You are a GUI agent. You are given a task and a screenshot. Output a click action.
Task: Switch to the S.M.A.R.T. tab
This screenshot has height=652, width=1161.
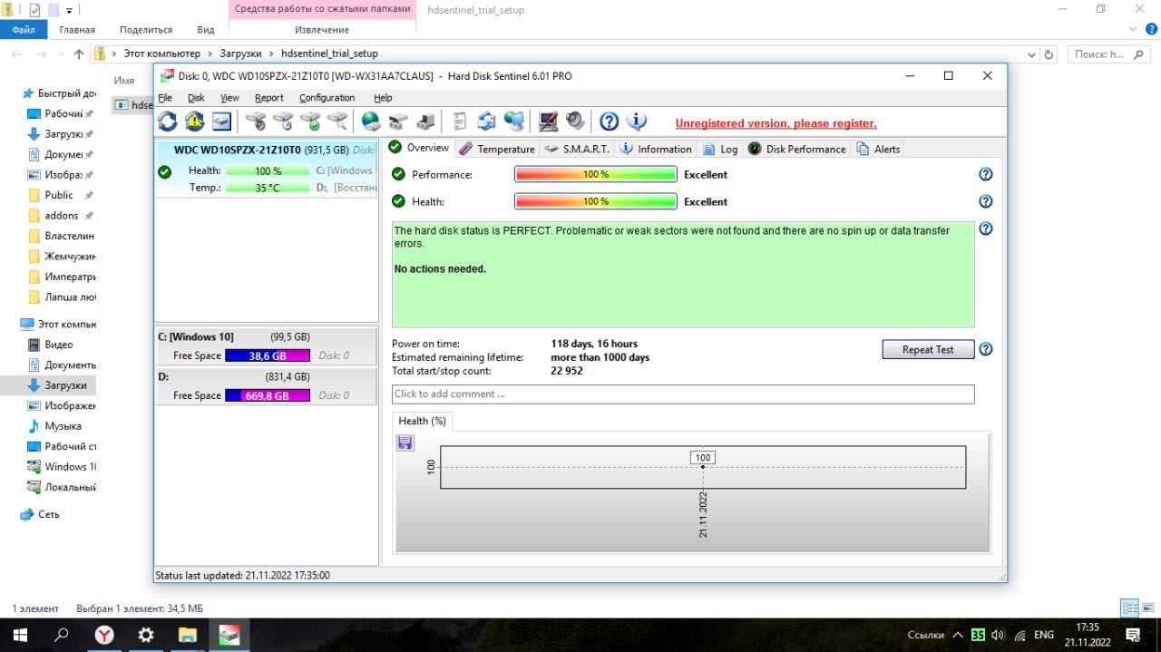577,149
